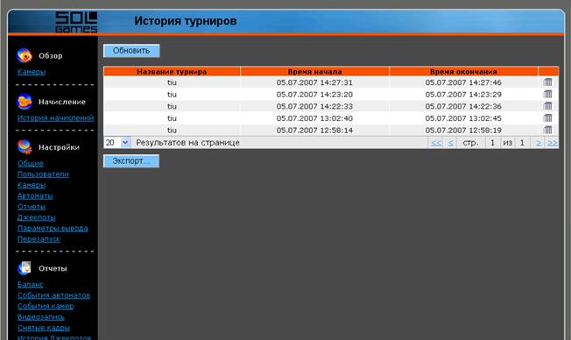Open Пользователи settings link
The width and height of the screenshot is (571, 340).
click(43, 174)
